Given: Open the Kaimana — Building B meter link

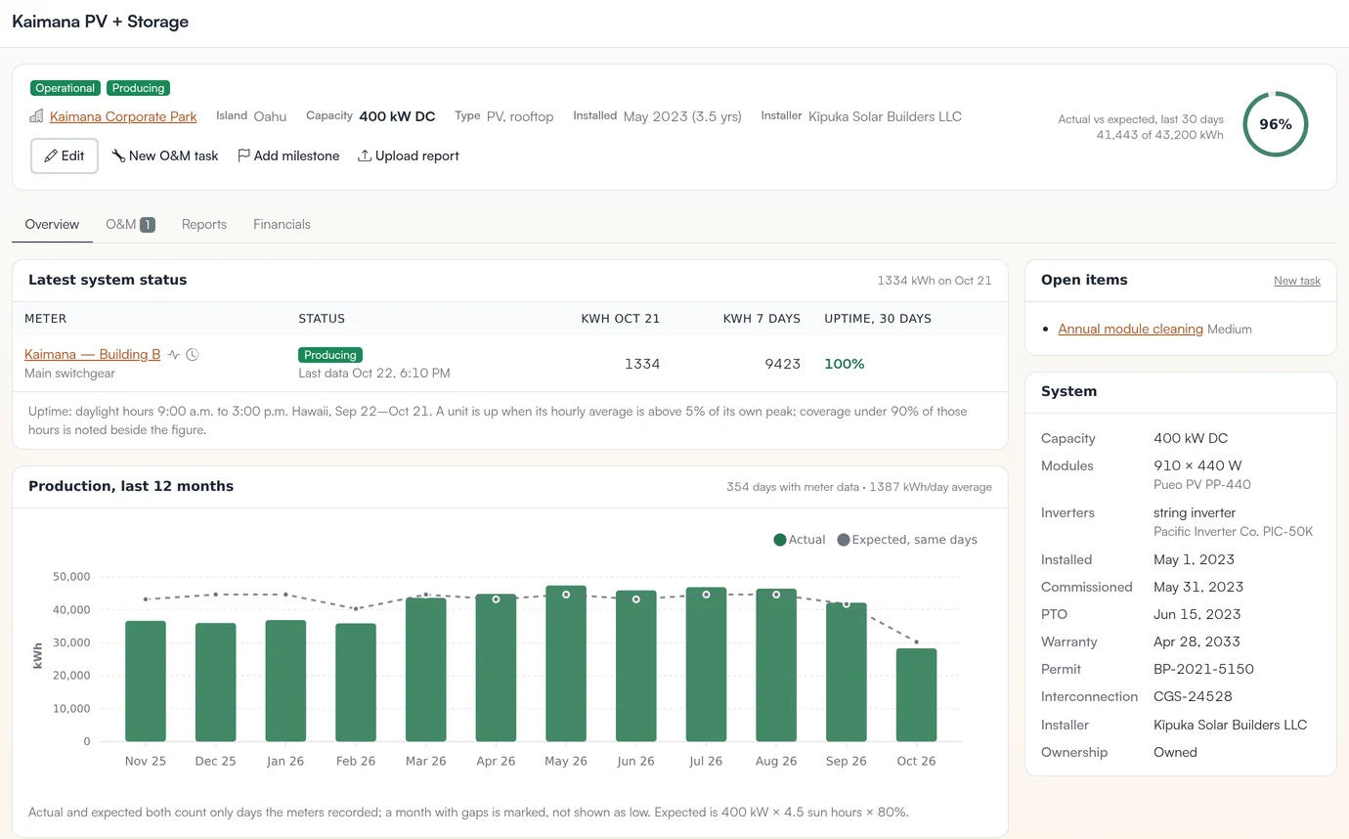Looking at the screenshot, I should click(92, 354).
